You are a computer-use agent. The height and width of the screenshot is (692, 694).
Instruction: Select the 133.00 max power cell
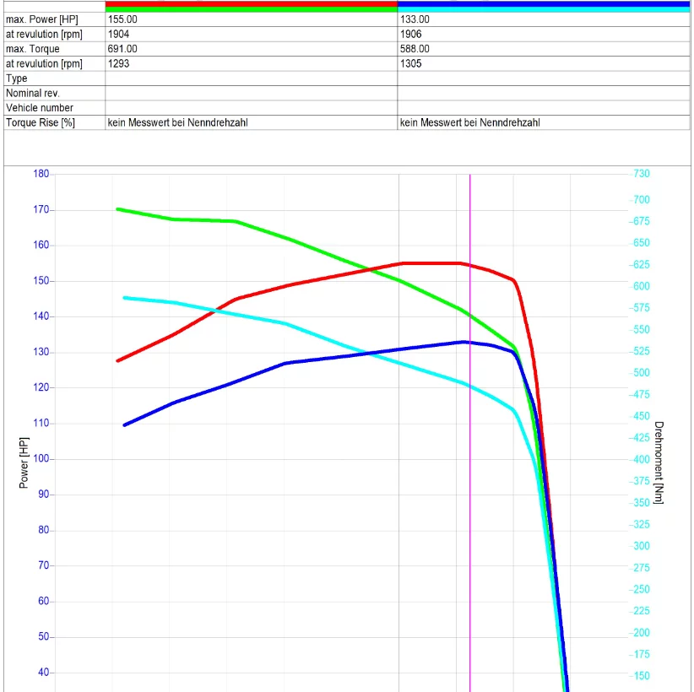(543, 19)
